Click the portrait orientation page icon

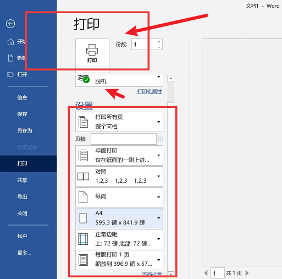pyautogui.click(x=83, y=197)
